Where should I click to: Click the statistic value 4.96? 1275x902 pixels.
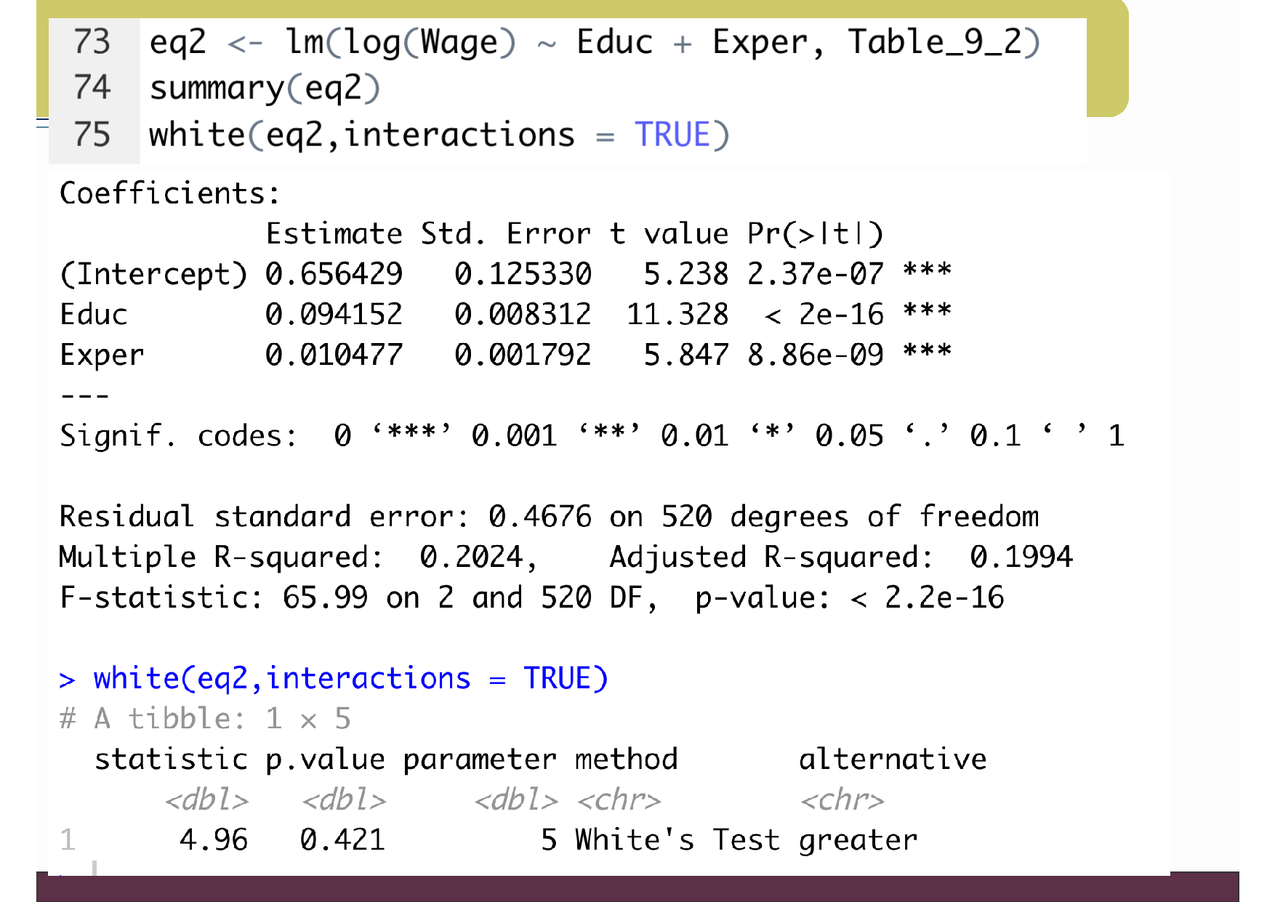coord(213,839)
